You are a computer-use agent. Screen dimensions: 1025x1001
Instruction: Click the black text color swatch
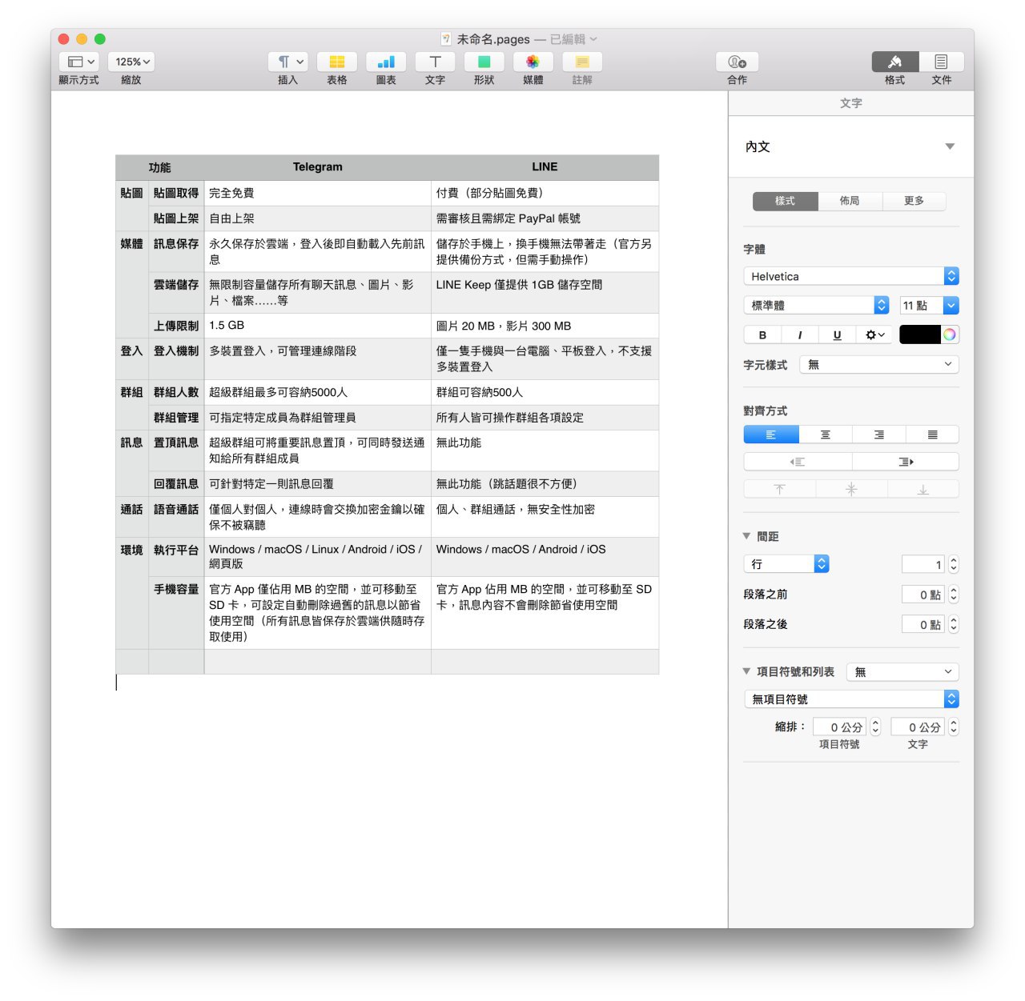click(919, 335)
